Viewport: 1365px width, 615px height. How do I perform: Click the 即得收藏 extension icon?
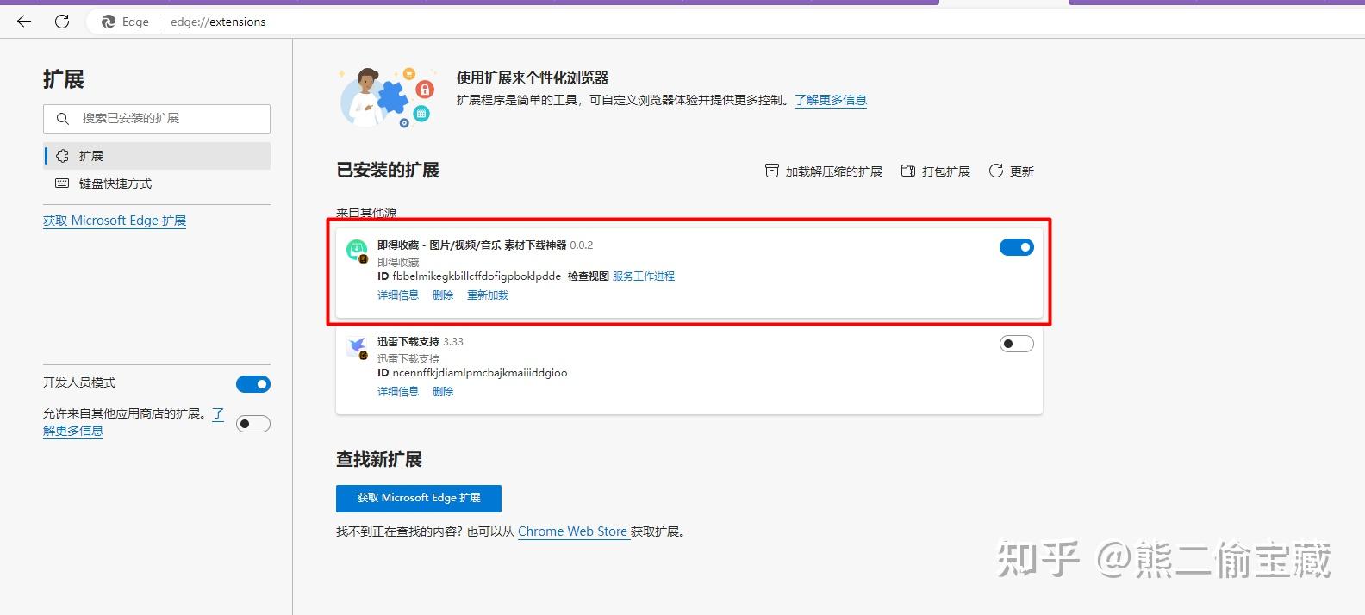pos(357,251)
